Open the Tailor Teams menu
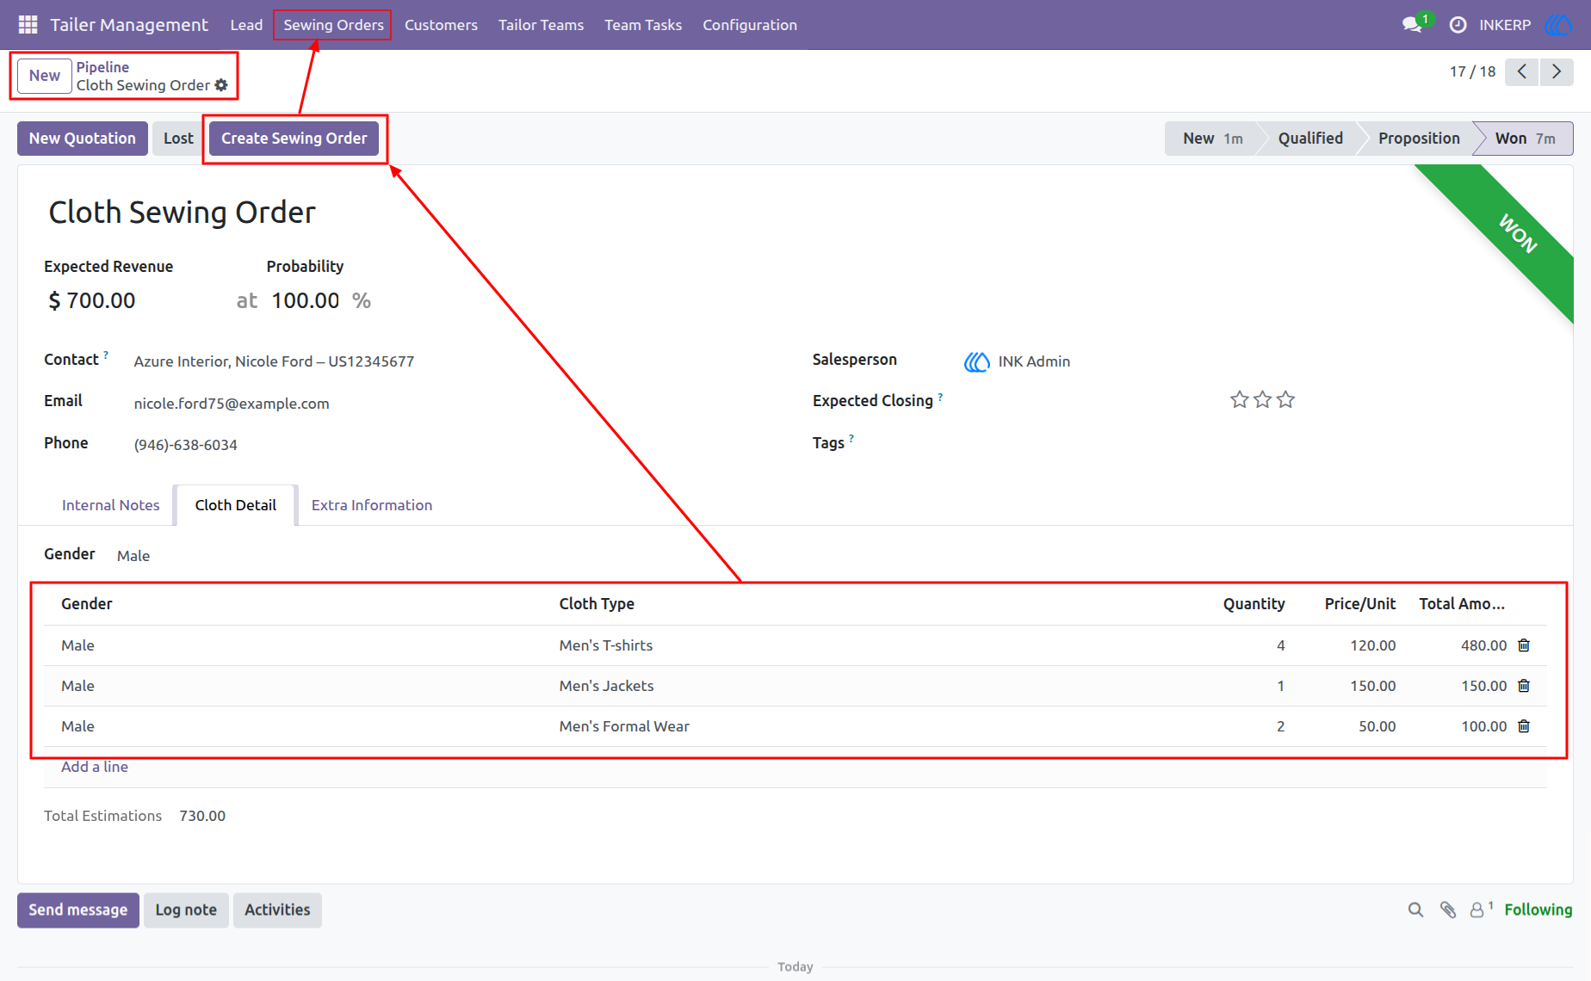1591x981 pixels. click(x=541, y=25)
